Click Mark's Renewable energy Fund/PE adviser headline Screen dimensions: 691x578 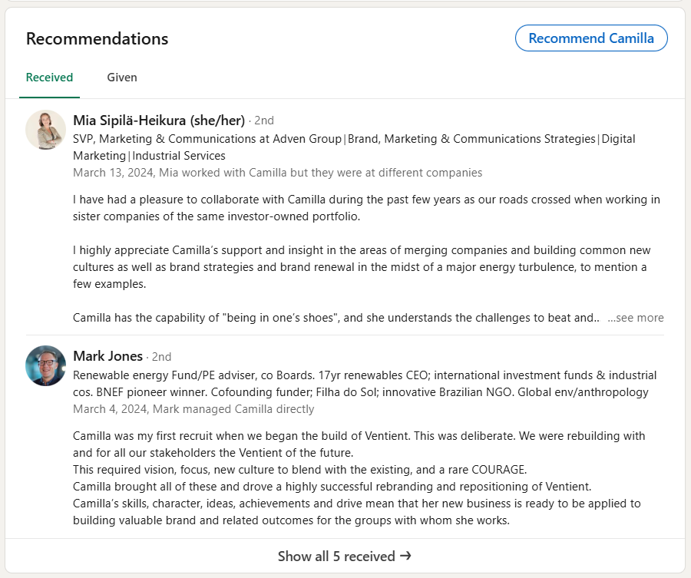point(365,384)
